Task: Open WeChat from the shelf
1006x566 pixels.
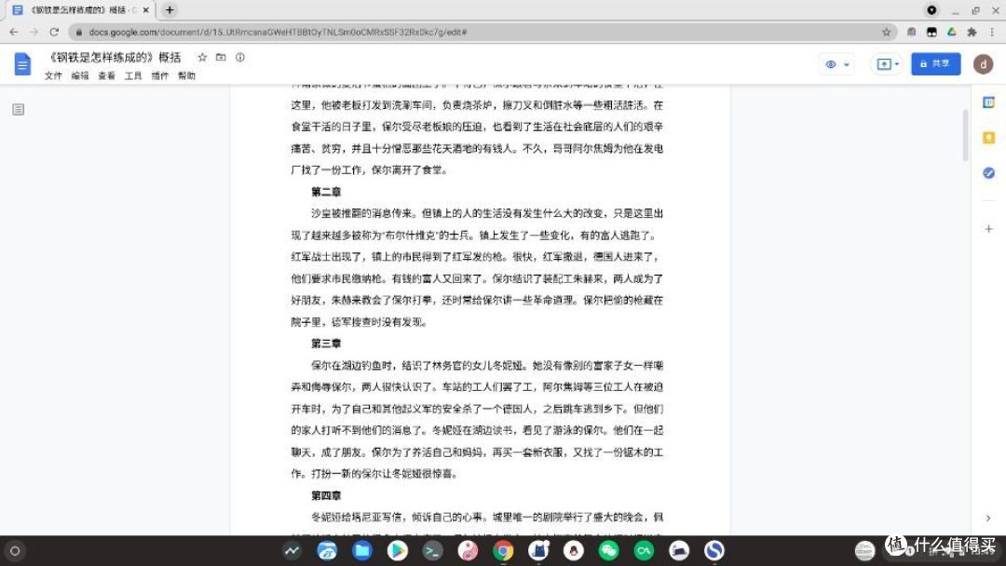Action: coord(608,550)
